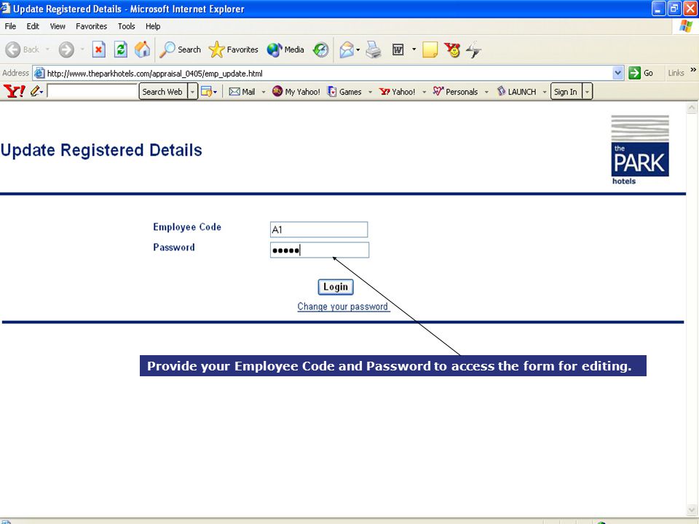Open the History clock icon
This screenshot has width=699, height=524.
(320, 49)
